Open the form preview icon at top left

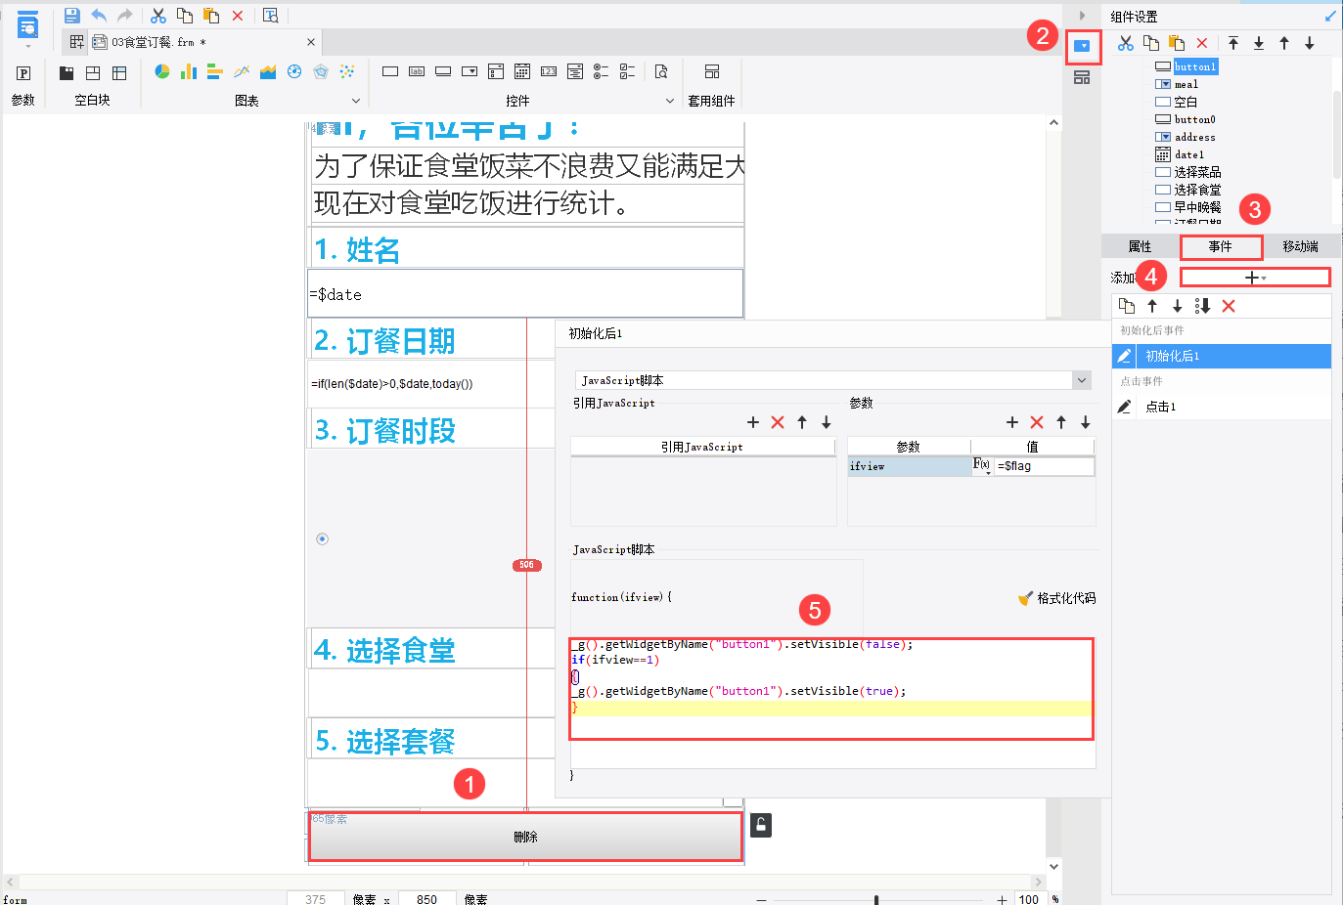point(27,25)
